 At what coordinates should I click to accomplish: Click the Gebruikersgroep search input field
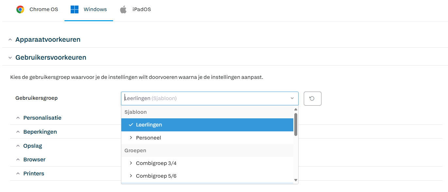(x=205, y=98)
